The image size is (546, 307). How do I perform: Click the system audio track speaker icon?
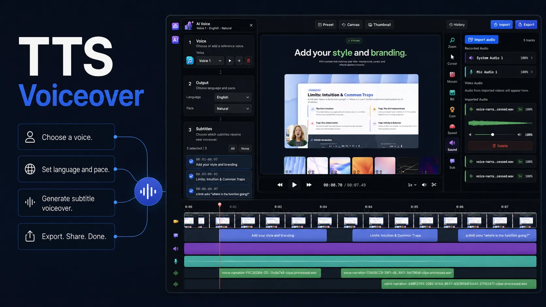(x=176, y=249)
